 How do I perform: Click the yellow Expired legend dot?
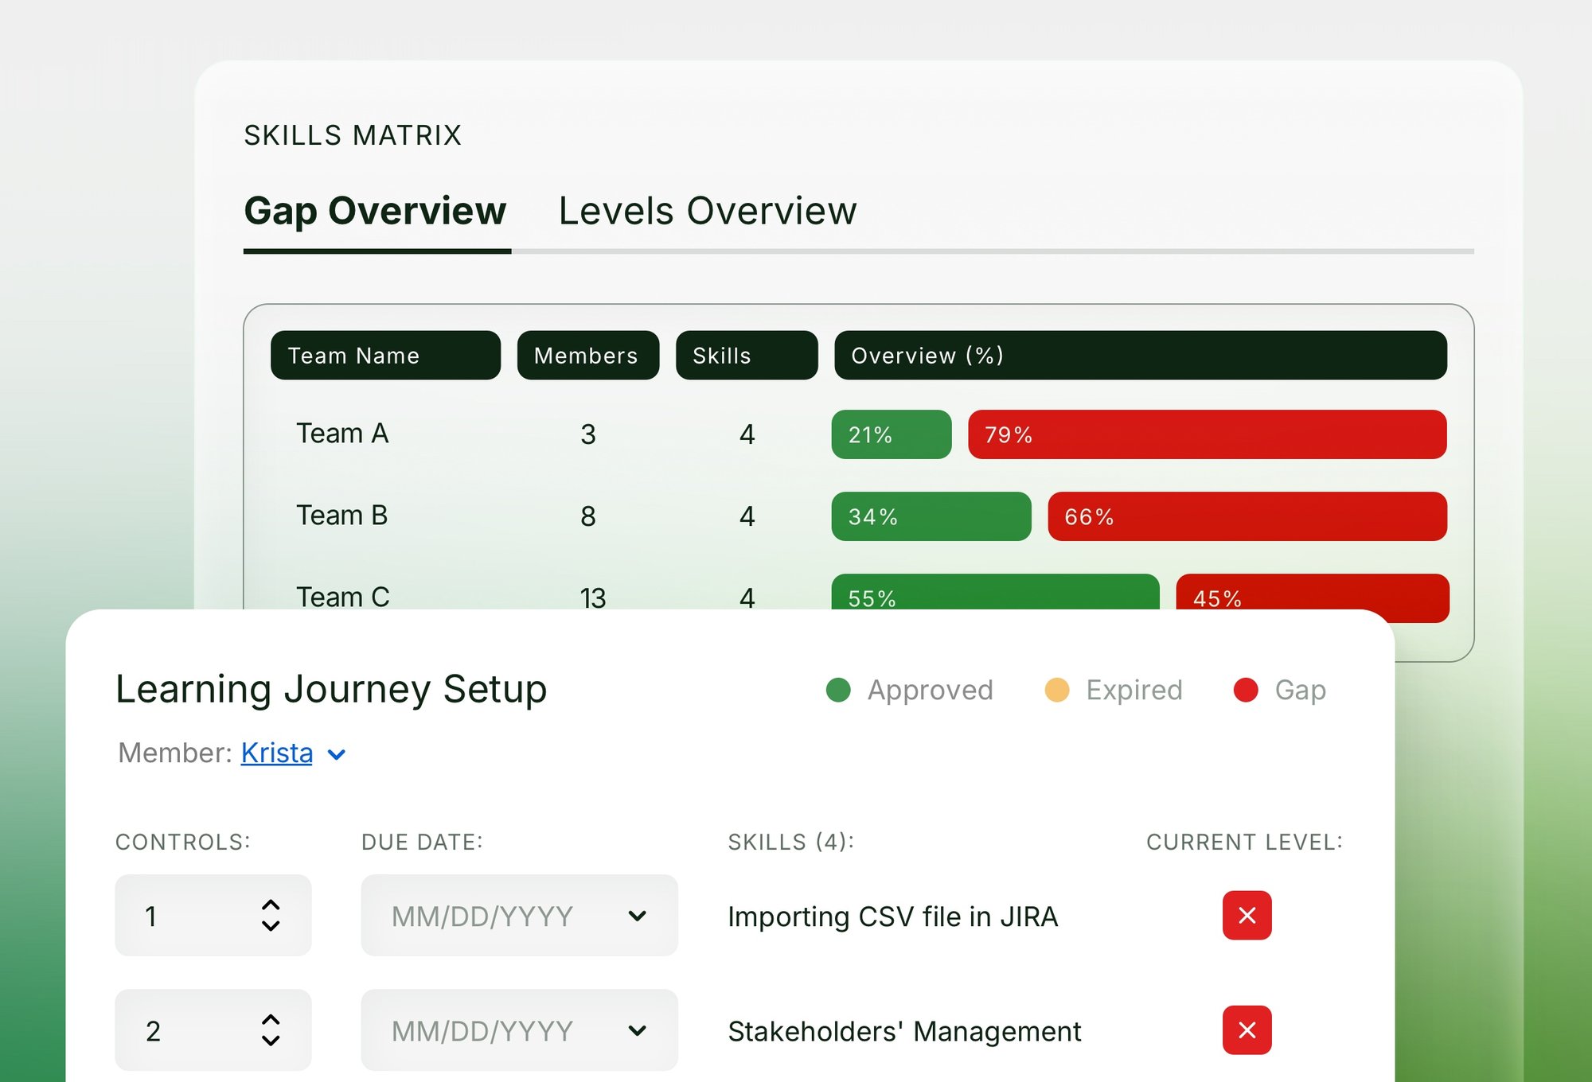[1057, 690]
